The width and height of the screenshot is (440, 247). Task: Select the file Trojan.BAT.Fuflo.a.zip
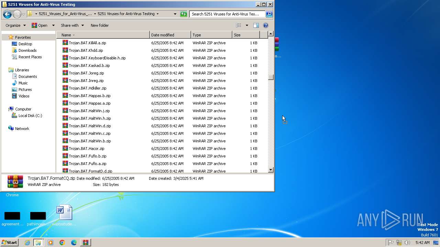pos(87,164)
